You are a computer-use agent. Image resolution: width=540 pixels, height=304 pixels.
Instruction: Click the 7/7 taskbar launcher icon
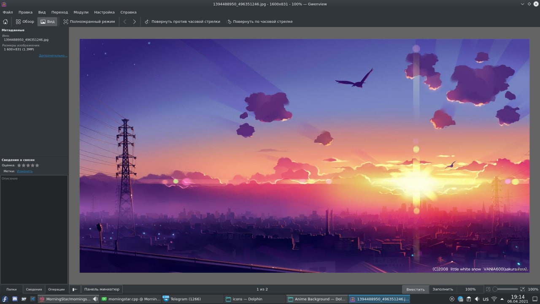click(x=24, y=299)
